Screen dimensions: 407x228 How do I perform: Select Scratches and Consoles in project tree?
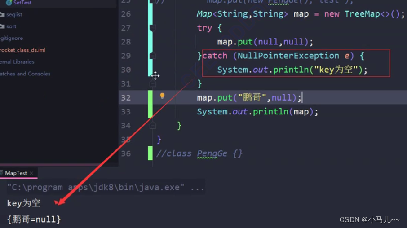25,74
